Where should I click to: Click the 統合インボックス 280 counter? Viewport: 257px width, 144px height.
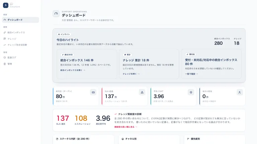pyautogui.click(x=222, y=42)
